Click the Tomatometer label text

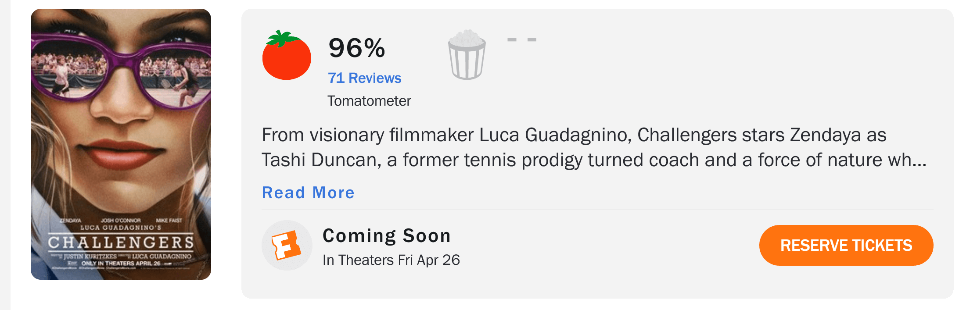tap(369, 101)
